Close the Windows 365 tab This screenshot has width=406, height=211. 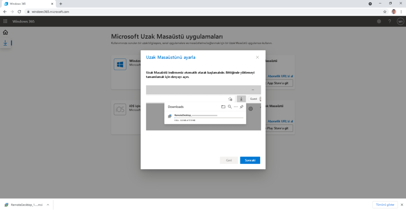pyautogui.click(x=52, y=4)
